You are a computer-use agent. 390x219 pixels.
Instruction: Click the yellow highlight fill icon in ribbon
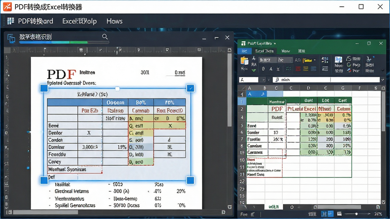click(308, 60)
